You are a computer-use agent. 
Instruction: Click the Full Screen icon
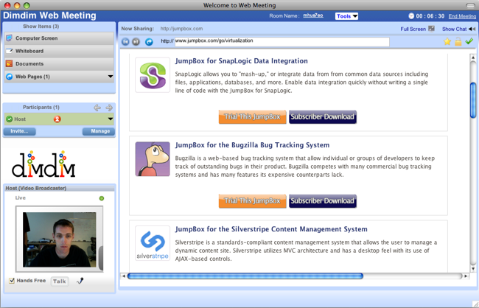(431, 29)
